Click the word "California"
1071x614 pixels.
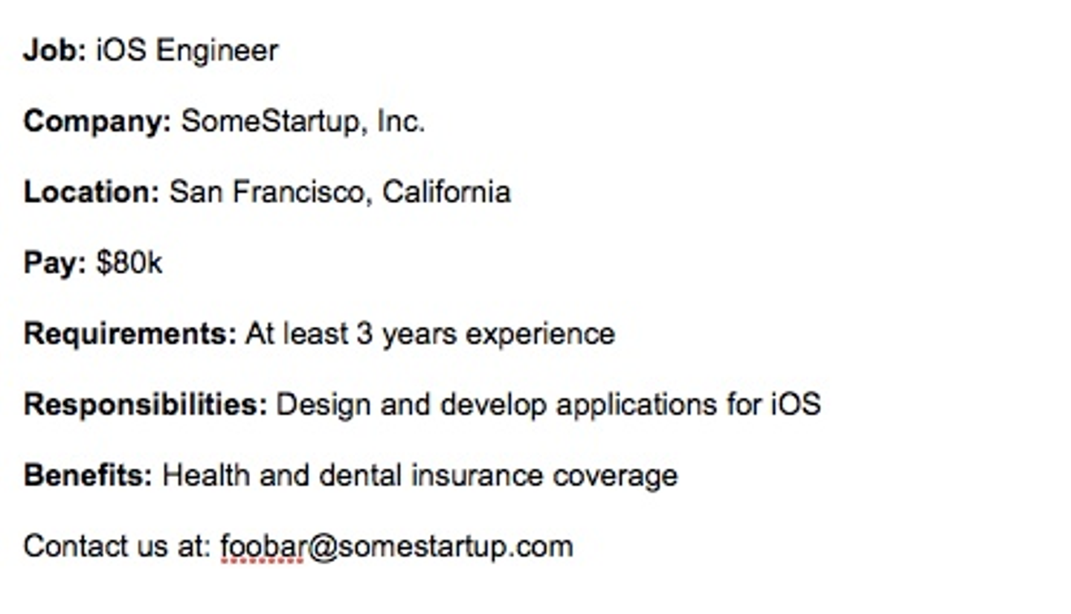click(446, 192)
